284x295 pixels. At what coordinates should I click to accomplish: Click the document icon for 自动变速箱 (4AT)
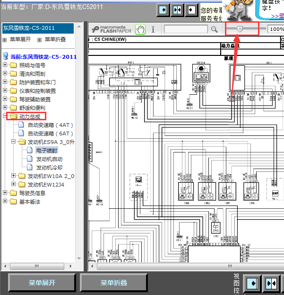21,125
